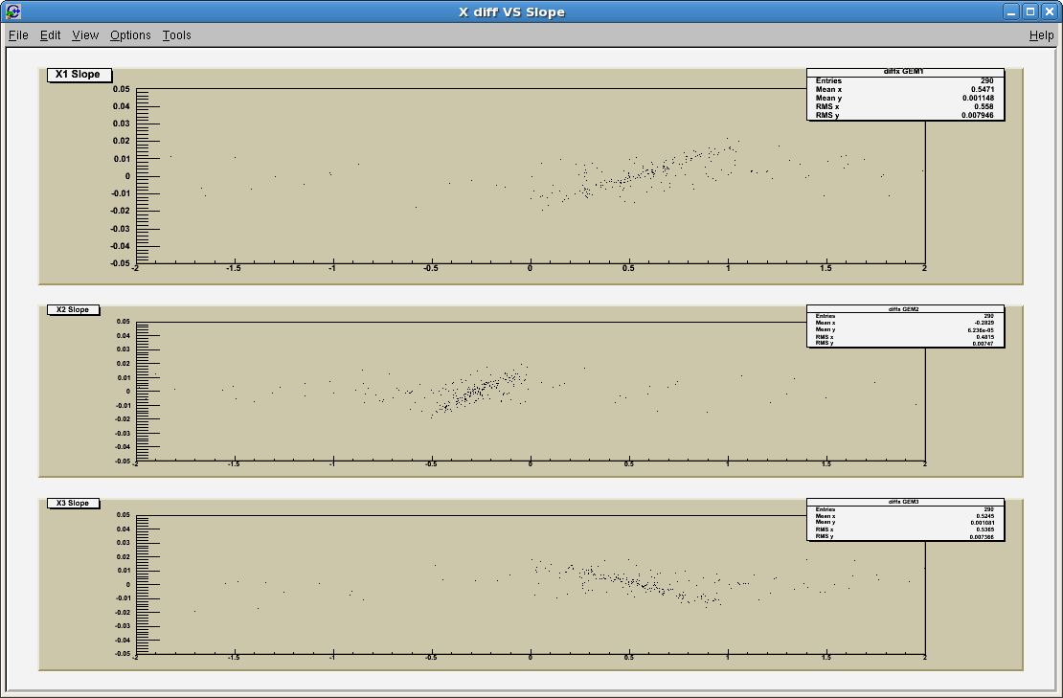Click RMS y value 0.007946 in GEM1 stats

coord(978,116)
